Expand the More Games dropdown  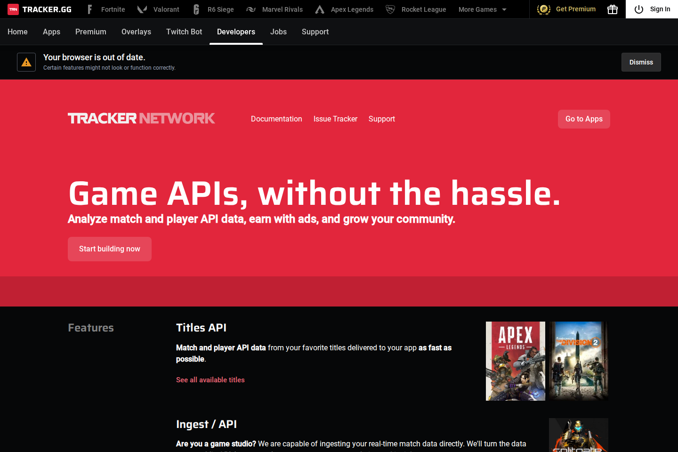482,9
